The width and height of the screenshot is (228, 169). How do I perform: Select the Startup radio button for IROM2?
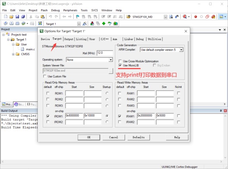click(107, 122)
